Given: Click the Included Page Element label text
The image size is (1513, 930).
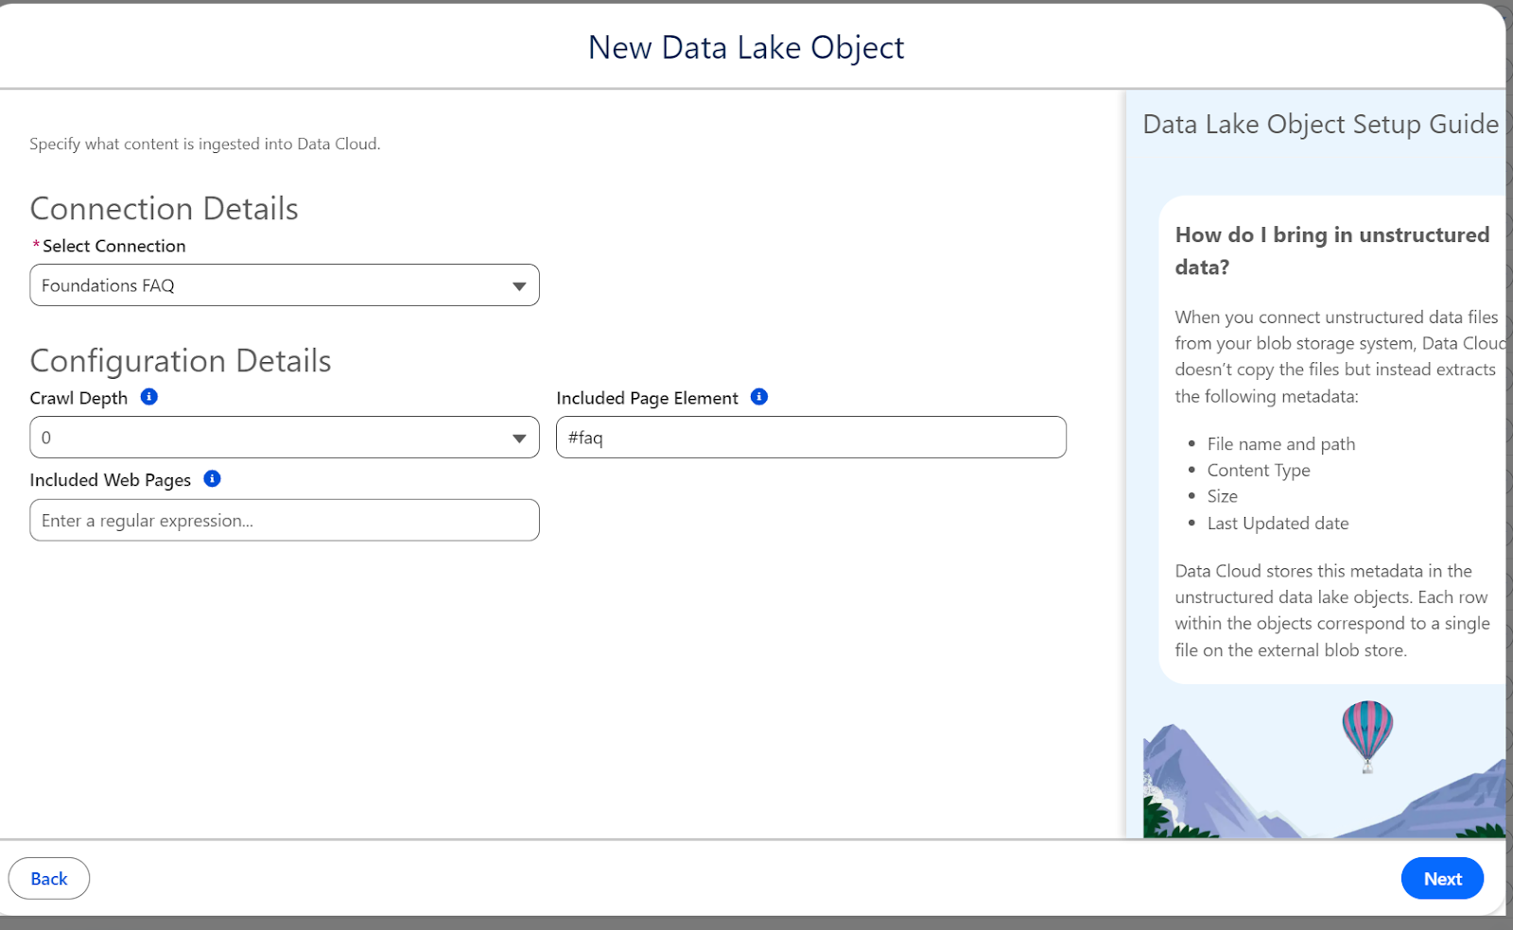Looking at the screenshot, I should pos(647,399).
